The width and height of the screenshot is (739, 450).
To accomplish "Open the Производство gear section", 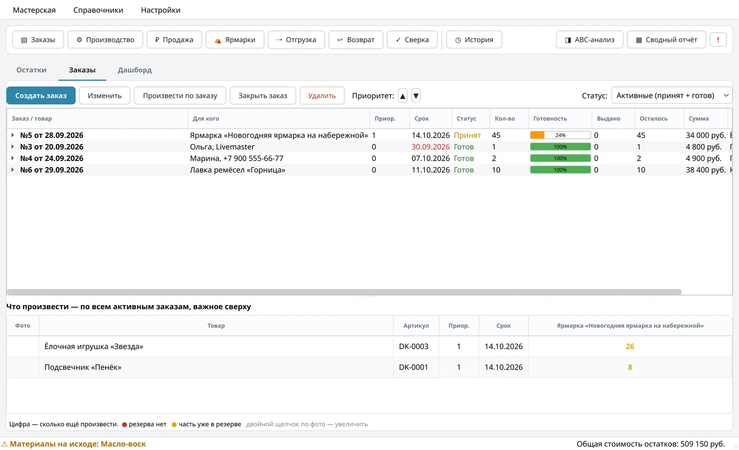I will click(x=105, y=40).
